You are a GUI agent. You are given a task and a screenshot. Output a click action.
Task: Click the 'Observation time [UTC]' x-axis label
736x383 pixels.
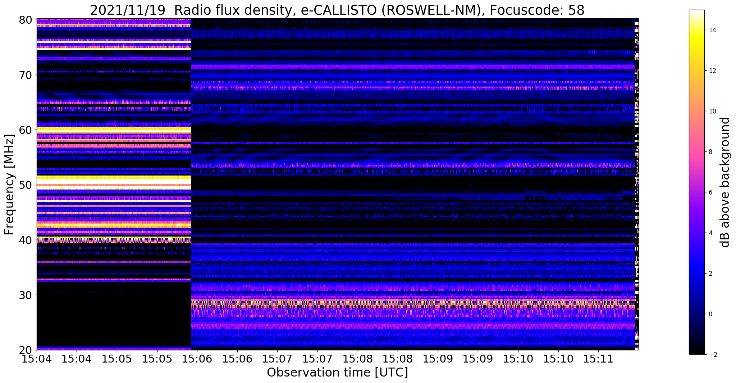tap(337, 372)
